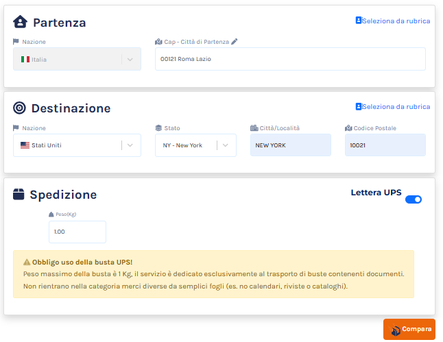Click the map icon before Cap - Città di Partenza
The height and width of the screenshot is (342, 443).
(158, 42)
